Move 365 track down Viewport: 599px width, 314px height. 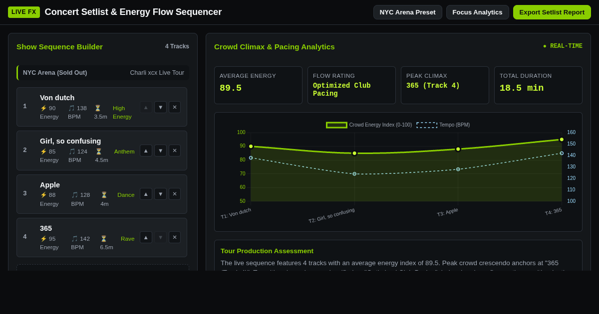tap(160, 237)
